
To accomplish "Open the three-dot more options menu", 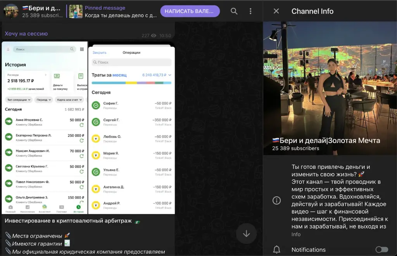I will [x=250, y=11].
